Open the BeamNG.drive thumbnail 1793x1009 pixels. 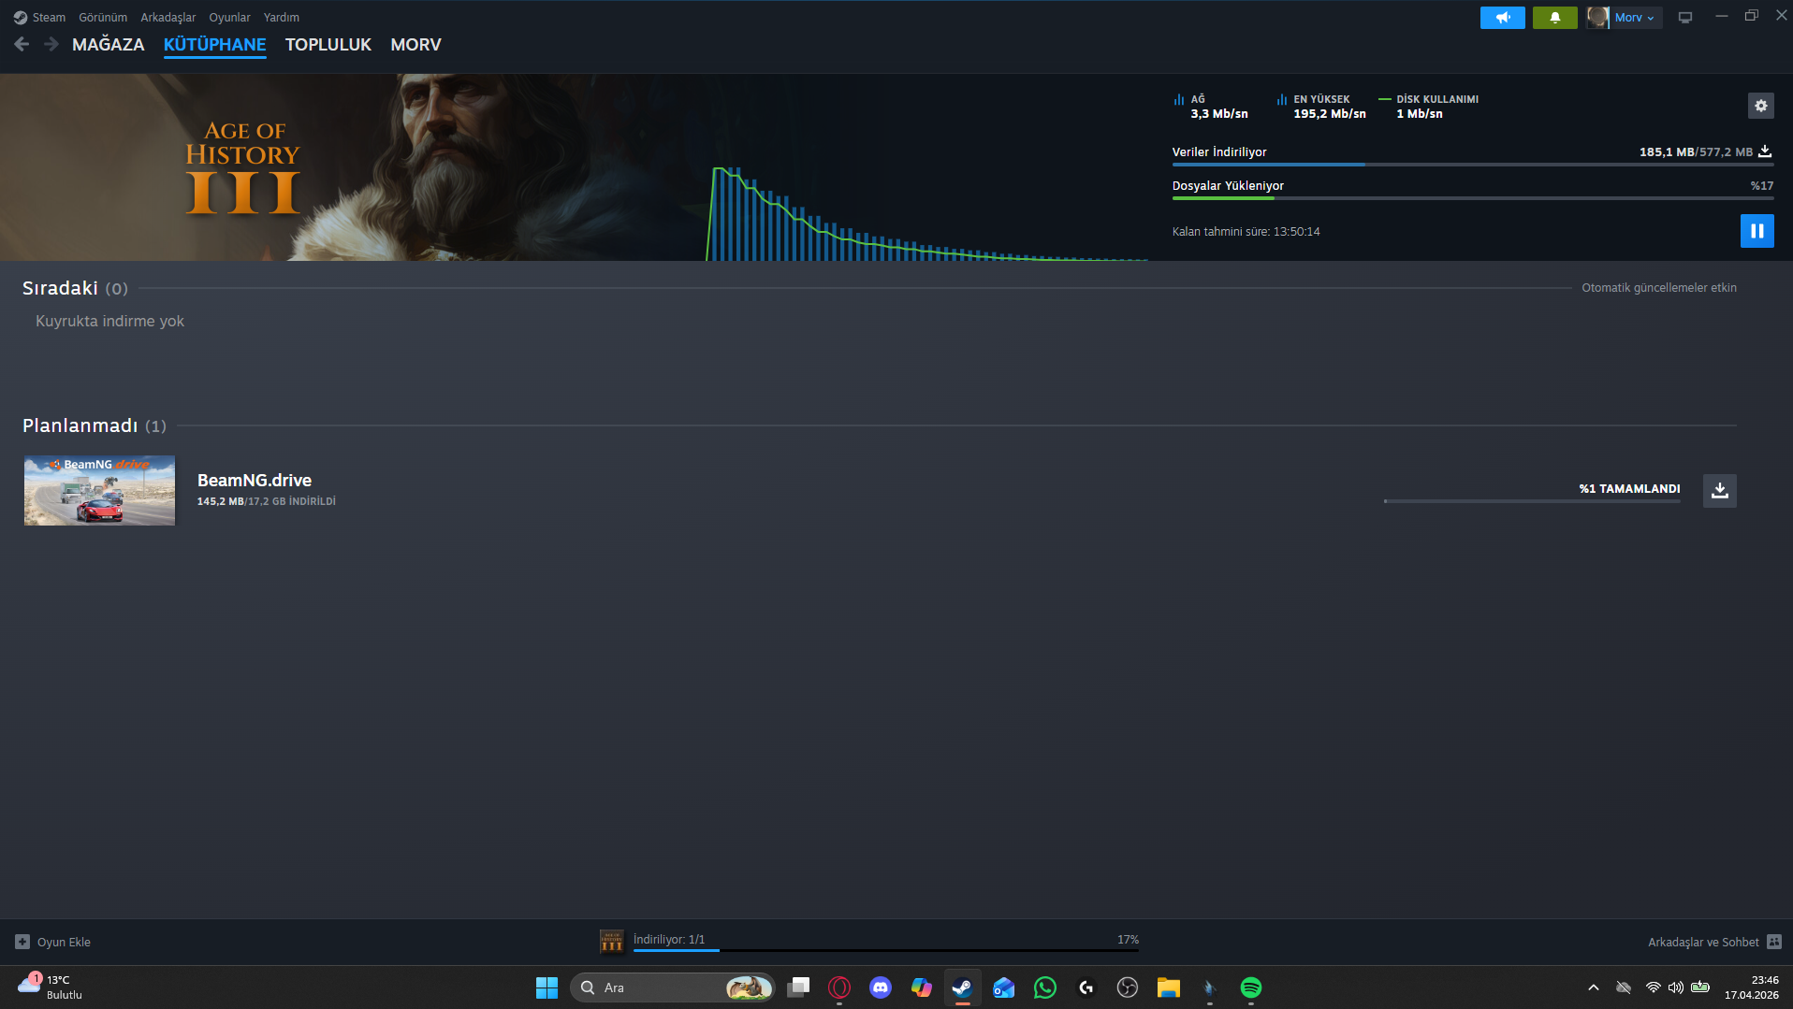99,490
